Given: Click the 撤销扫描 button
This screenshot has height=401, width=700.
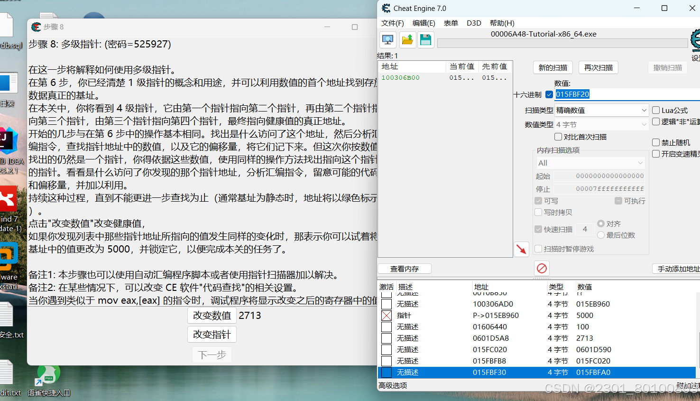Looking at the screenshot, I should [668, 67].
